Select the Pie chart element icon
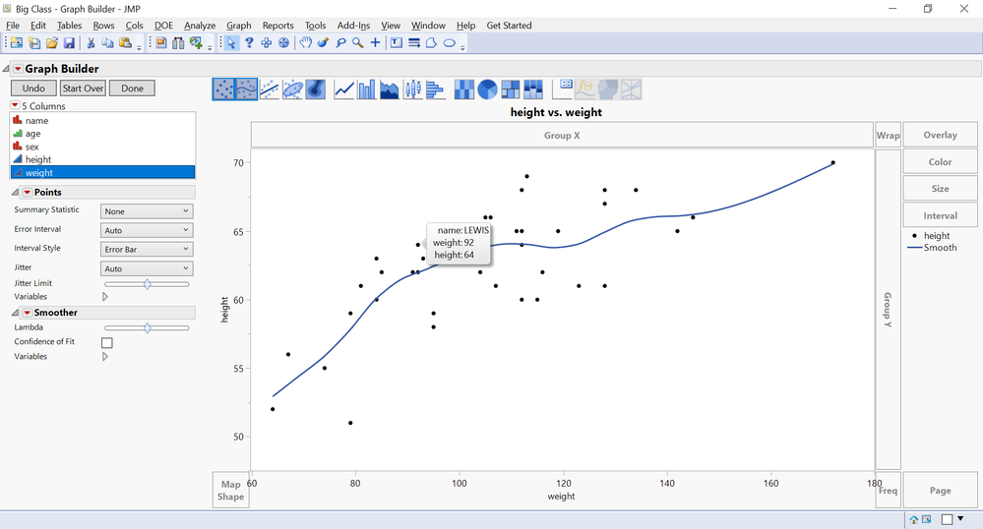983x529 pixels. [x=487, y=89]
